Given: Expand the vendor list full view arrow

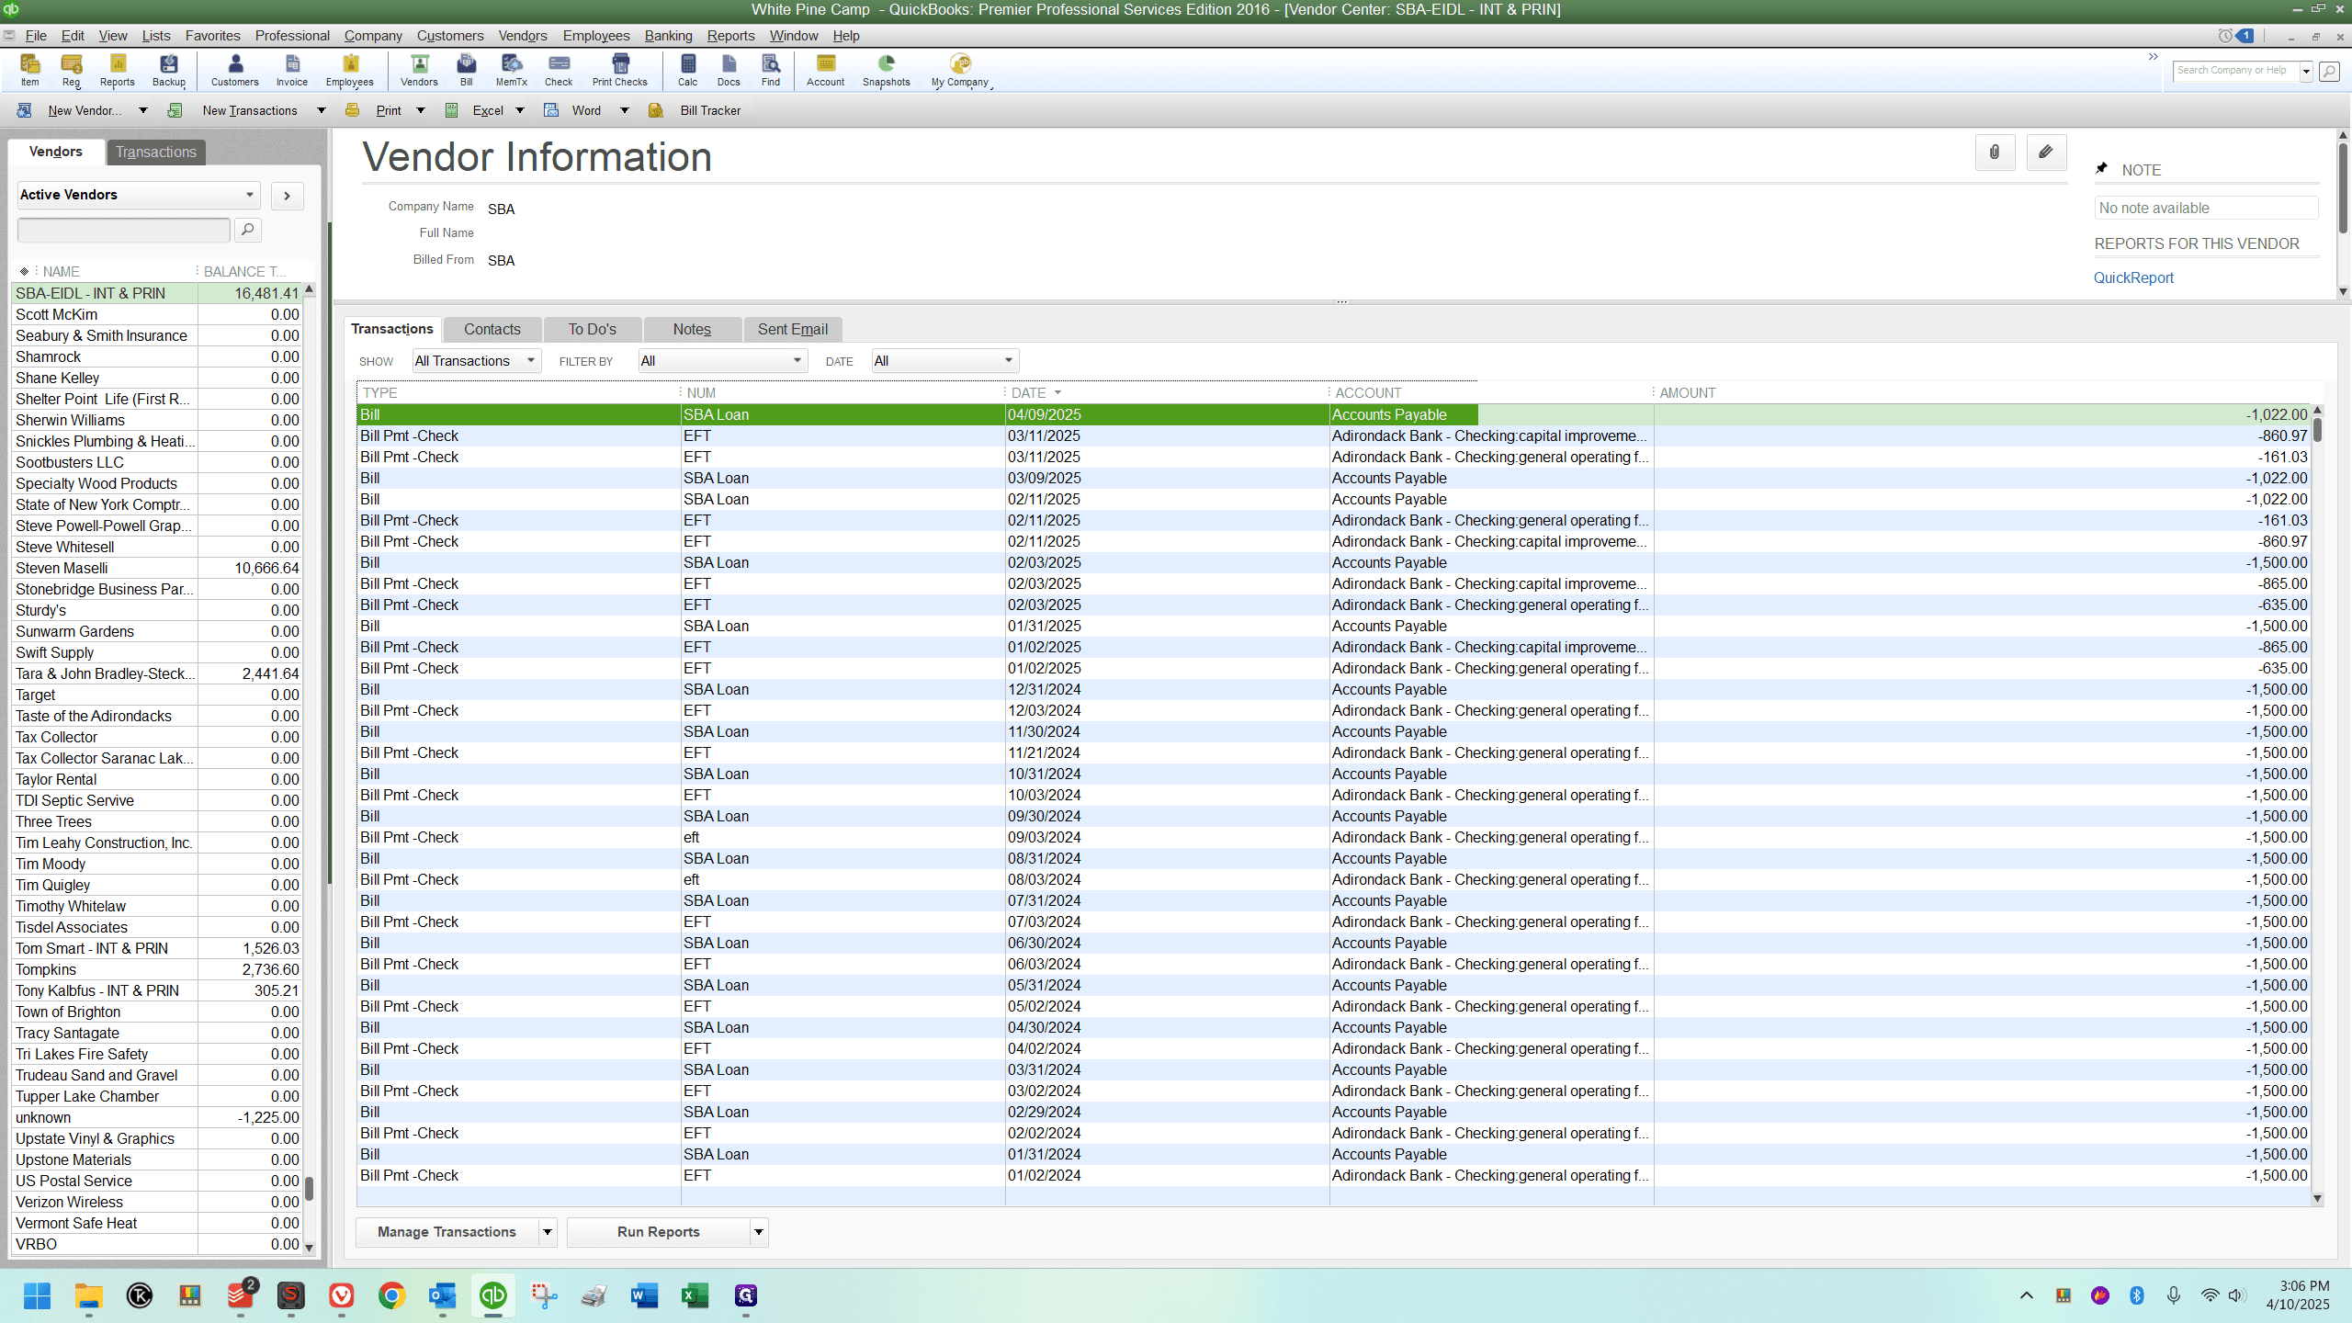Looking at the screenshot, I should click(x=288, y=196).
